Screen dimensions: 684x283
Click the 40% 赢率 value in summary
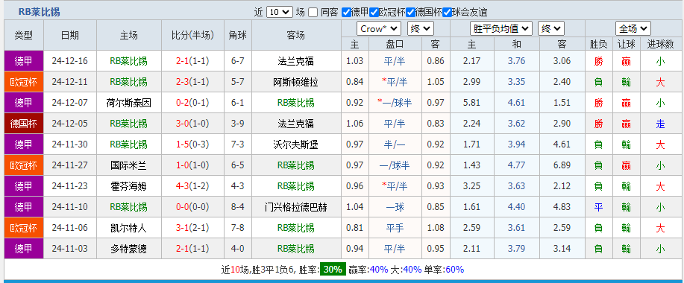pos(379,270)
